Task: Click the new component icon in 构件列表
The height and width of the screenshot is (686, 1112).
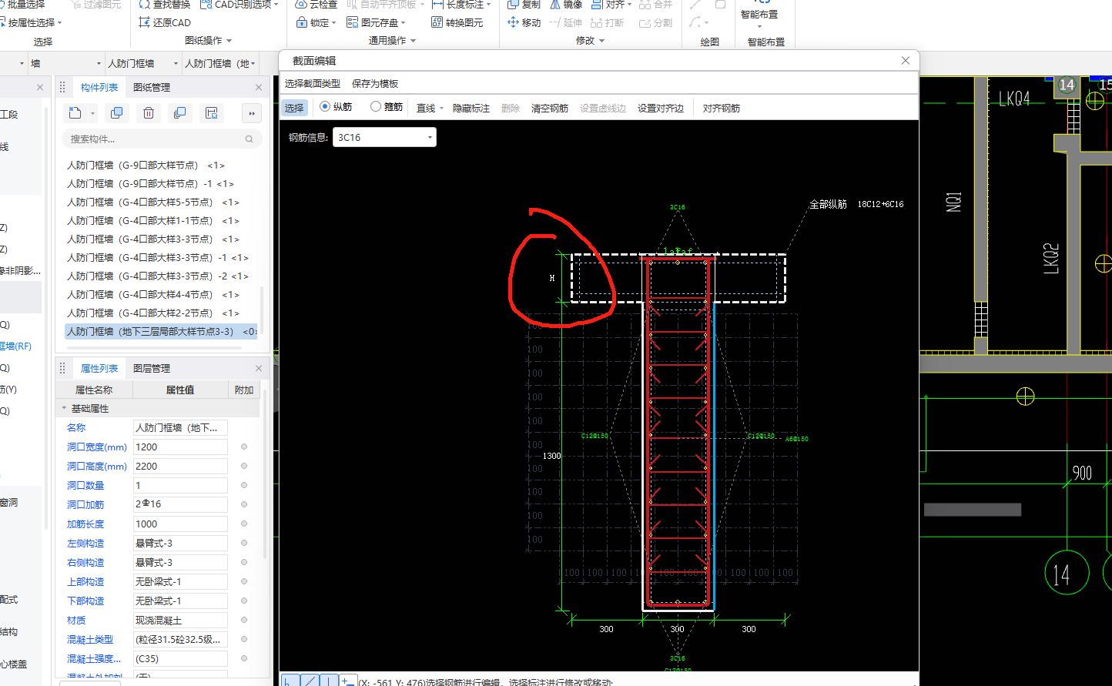Action: pyautogui.click(x=75, y=113)
